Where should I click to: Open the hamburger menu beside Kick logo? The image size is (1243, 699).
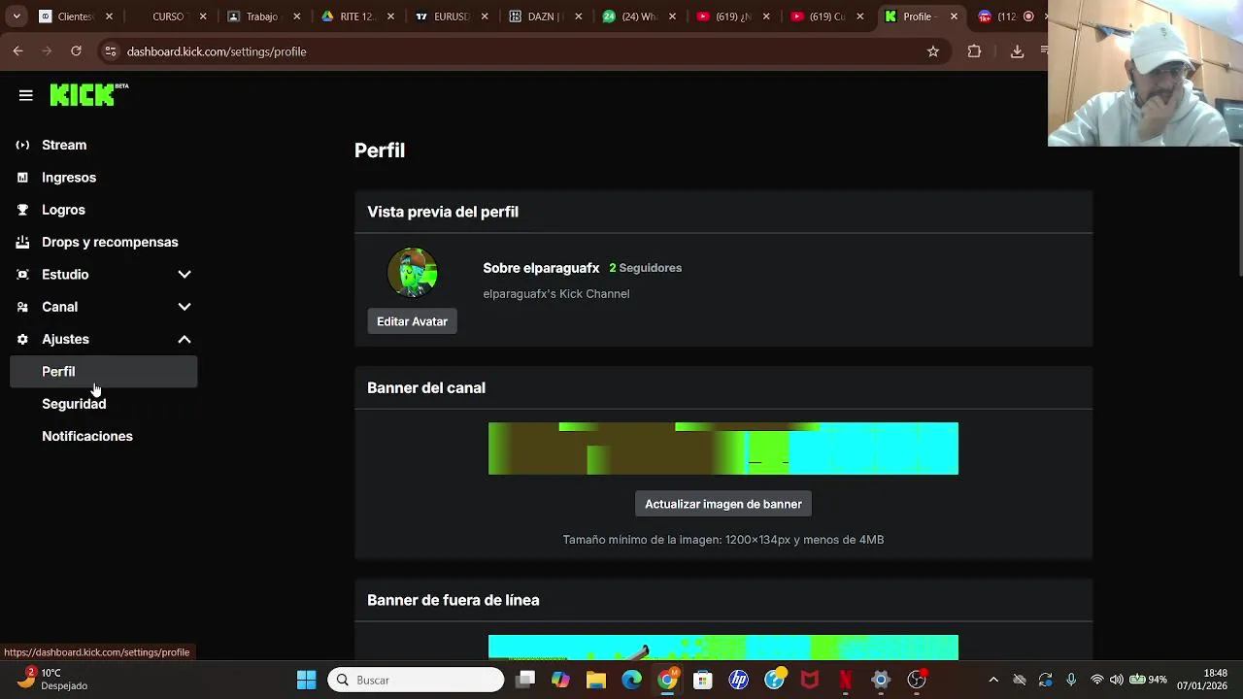26,95
